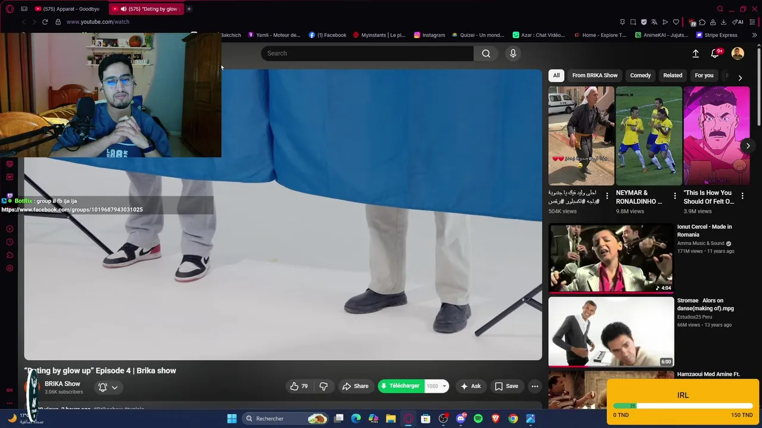
Task: Open Stromae Alors on danse video title
Action: 705,304
